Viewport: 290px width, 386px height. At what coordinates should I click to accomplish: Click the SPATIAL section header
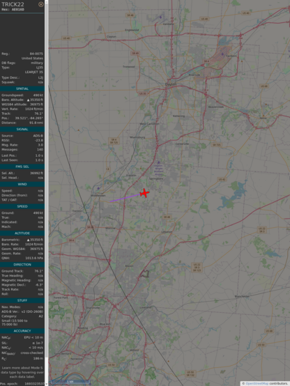tap(22, 88)
